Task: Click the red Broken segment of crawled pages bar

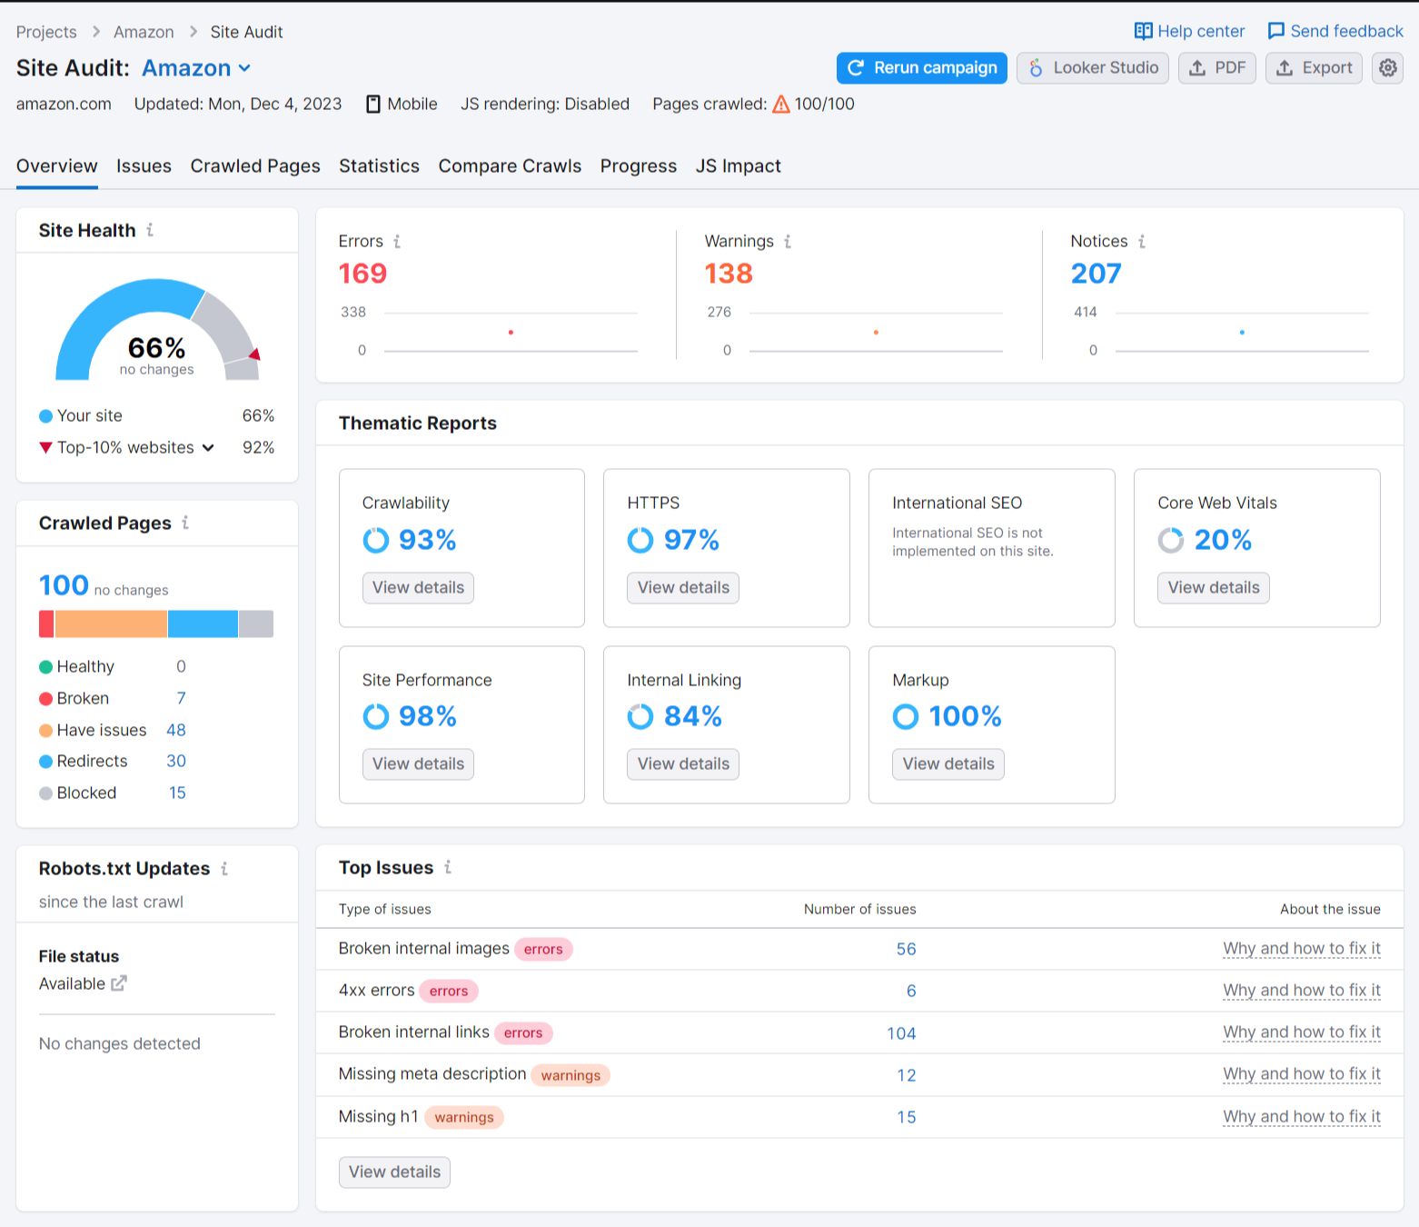Action: (46, 624)
